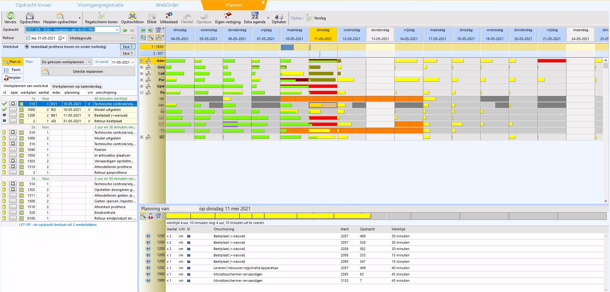
Task: Open the Opdrachten toolbar icon
Action: [30, 16]
